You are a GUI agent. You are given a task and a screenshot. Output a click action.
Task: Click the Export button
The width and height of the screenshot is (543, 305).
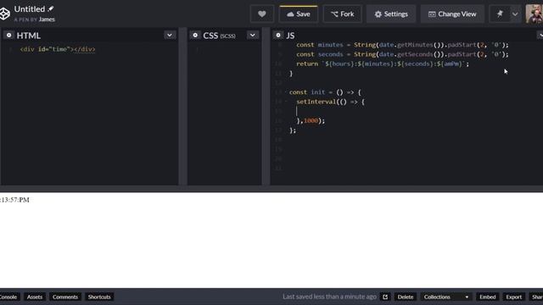513,297
